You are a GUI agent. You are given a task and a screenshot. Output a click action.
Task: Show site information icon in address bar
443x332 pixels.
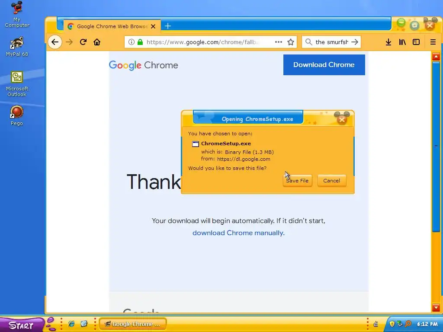click(132, 42)
